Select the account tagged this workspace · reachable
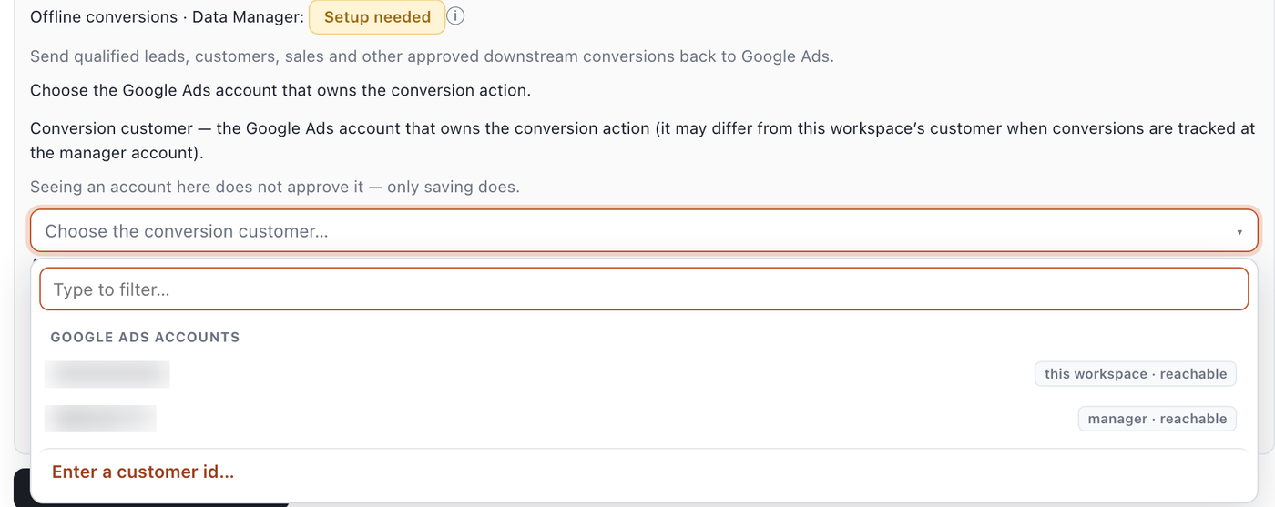 [644, 374]
